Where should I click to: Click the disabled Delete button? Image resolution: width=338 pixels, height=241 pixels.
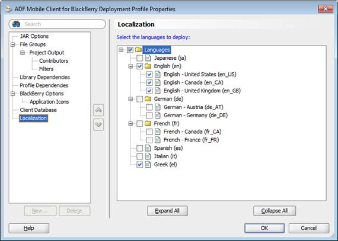pos(74,211)
